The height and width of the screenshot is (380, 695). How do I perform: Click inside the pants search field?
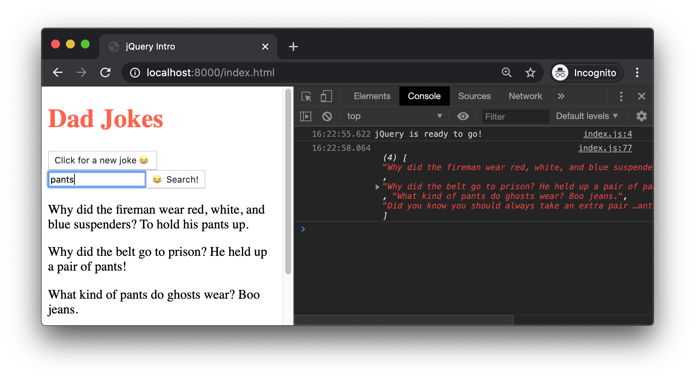click(x=96, y=179)
